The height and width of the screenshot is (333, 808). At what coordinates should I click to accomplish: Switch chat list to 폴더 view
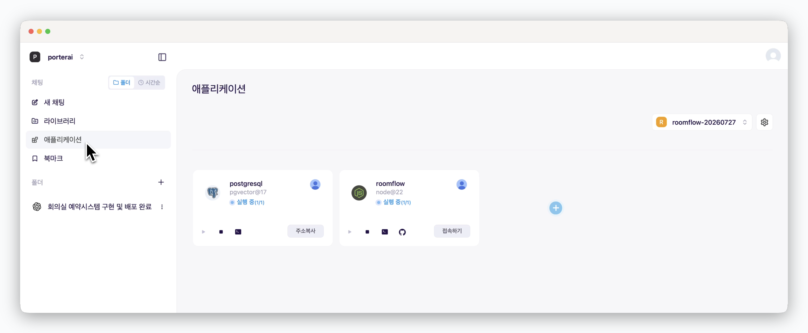click(x=122, y=82)
